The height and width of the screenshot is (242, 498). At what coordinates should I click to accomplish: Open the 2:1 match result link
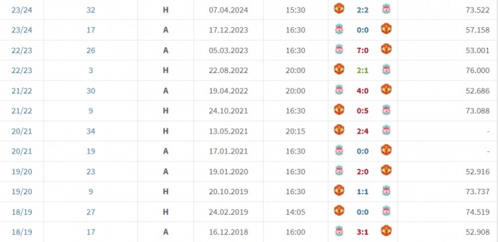[363, 70]
